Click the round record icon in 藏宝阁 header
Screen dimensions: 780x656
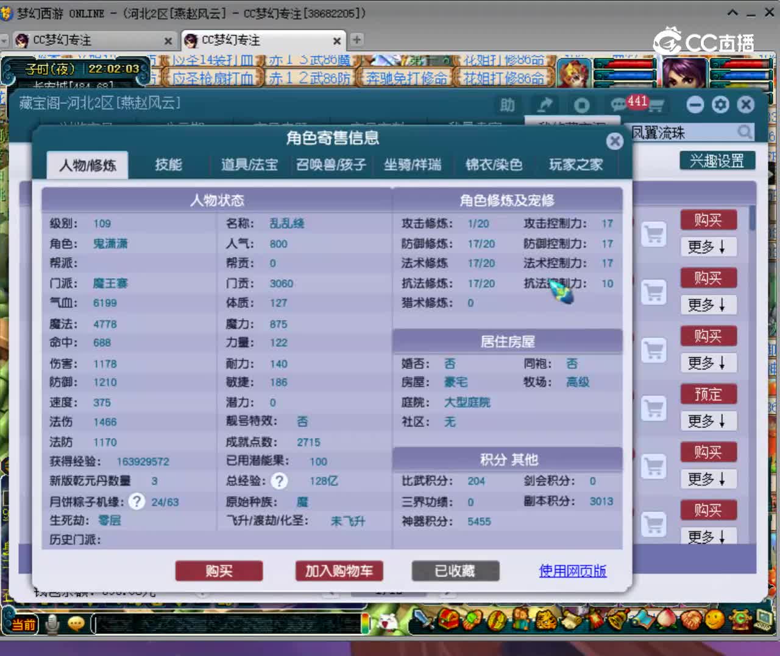coord(581,105)
